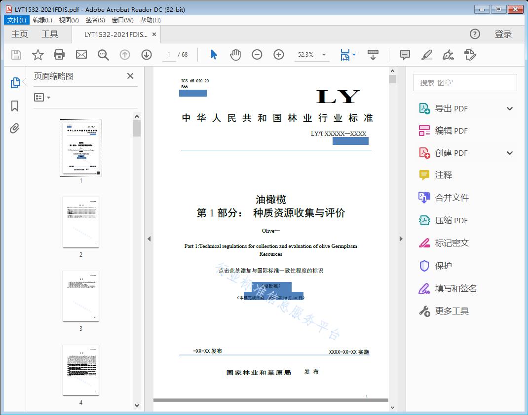
Task: Open the zoom percentage dropdown
Action: [x=323, y=55]
